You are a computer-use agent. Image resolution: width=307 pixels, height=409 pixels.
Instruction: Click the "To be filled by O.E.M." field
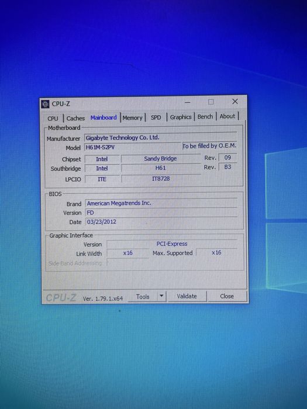209,146
